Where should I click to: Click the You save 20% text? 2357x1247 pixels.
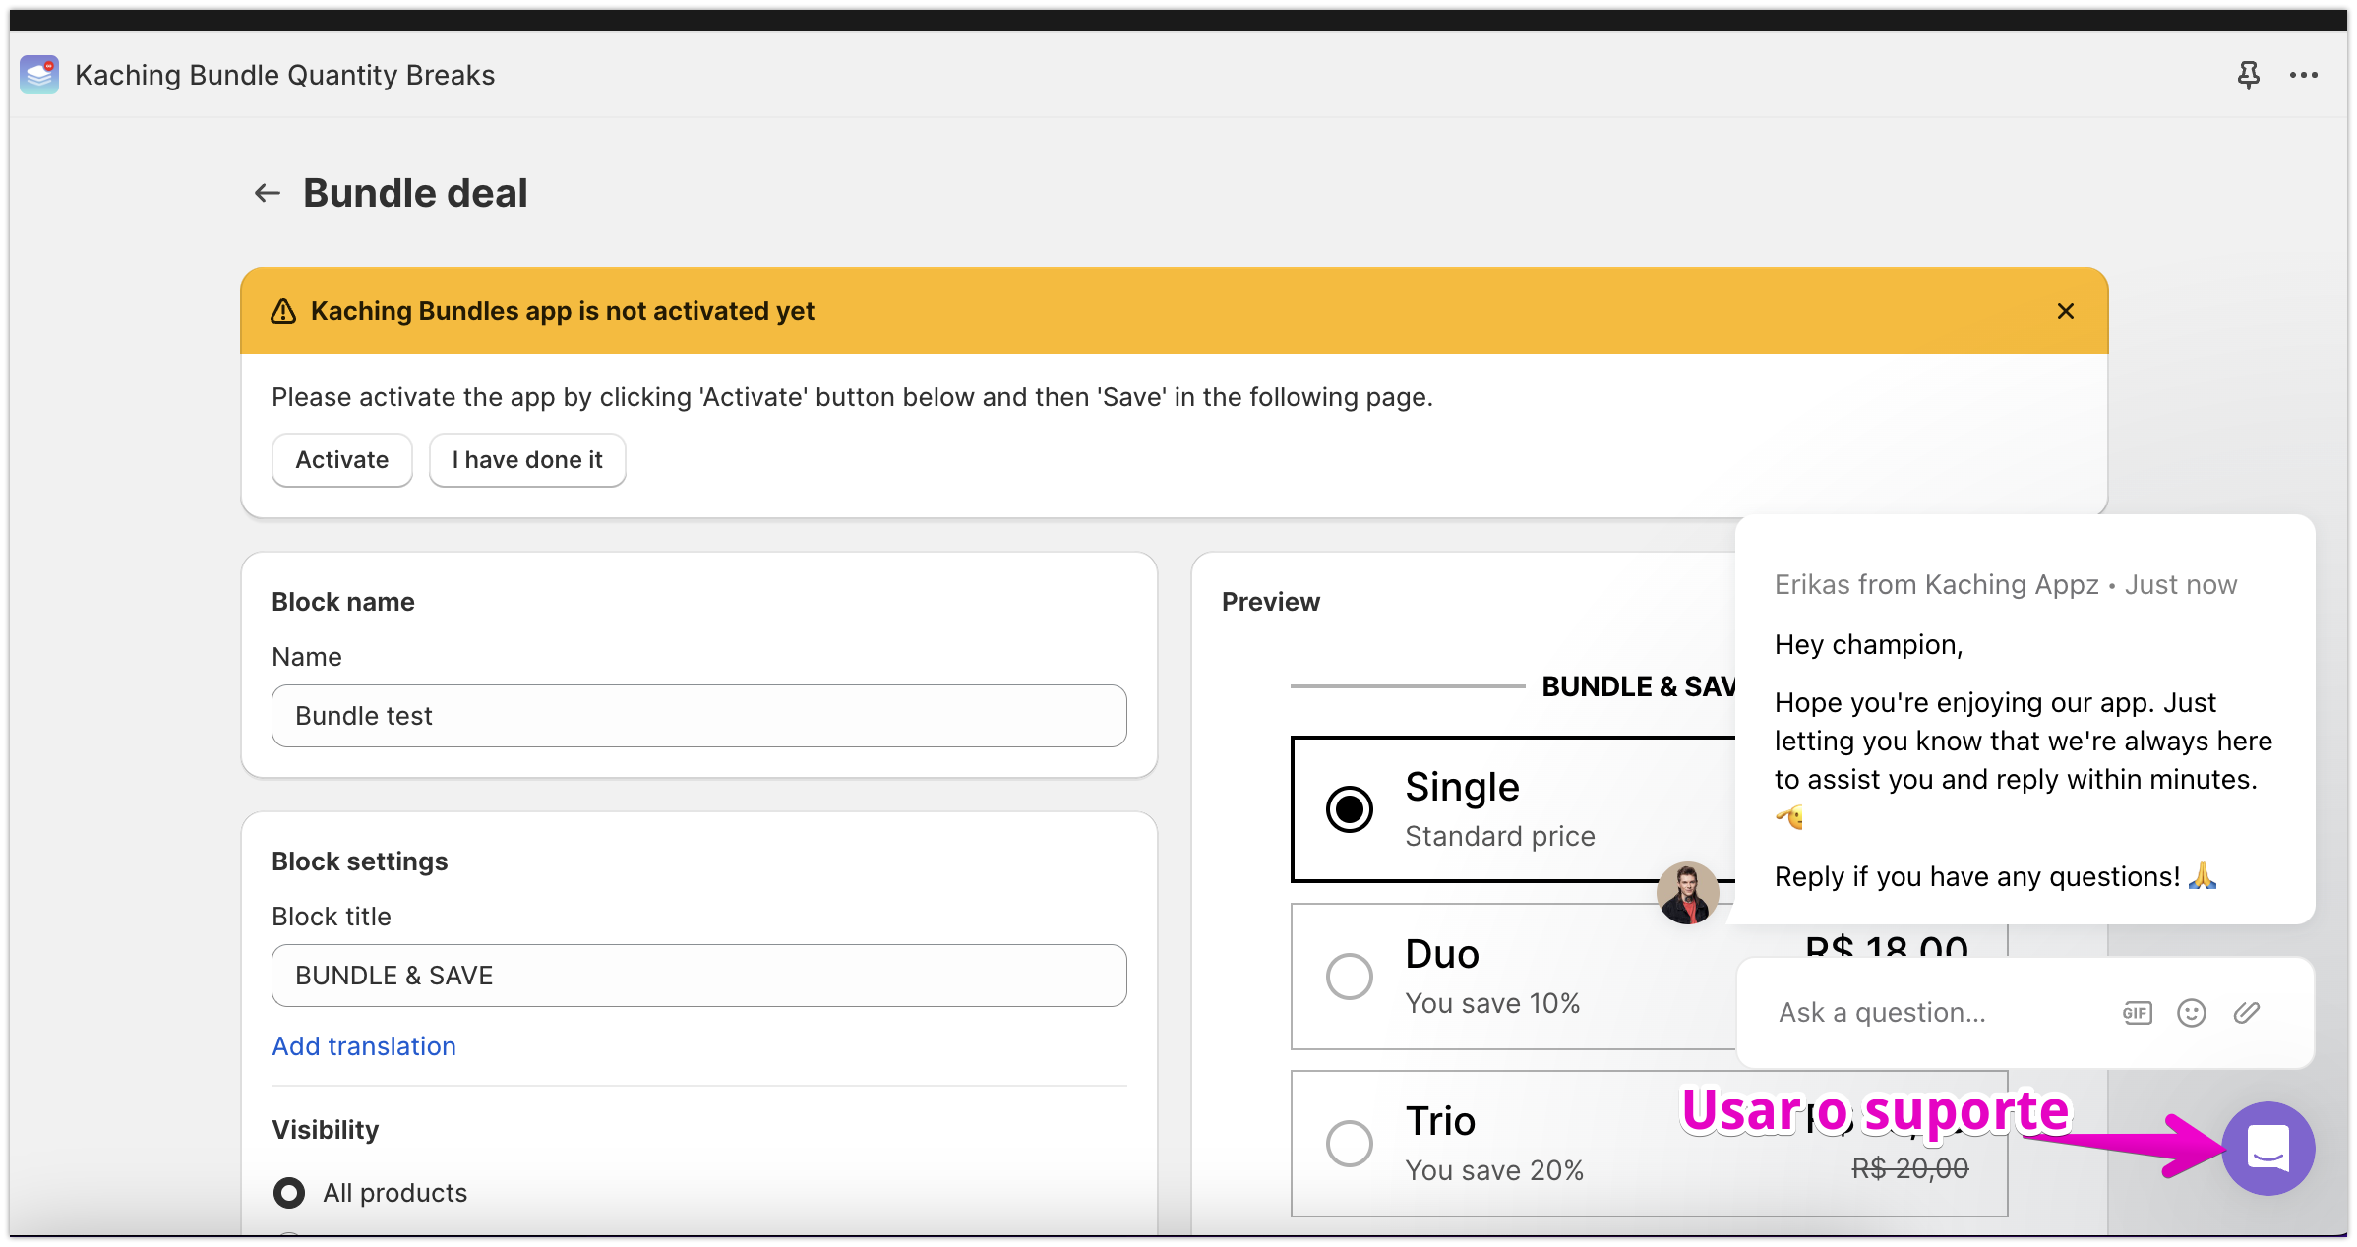pyautogui.click(x=1494, y=1170)
